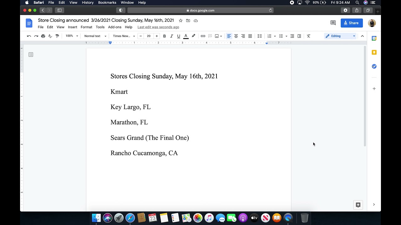Collapse the menus with up chevron
The height and width of the screenshot is (225, 401).
(362, 36)
